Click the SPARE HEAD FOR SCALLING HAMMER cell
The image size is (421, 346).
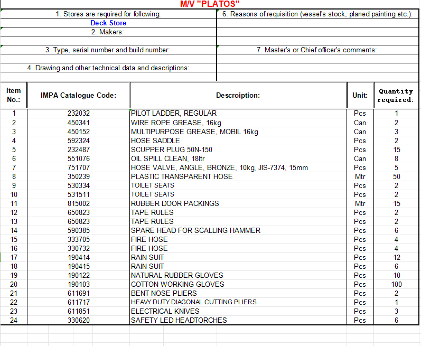click(195, 230)
